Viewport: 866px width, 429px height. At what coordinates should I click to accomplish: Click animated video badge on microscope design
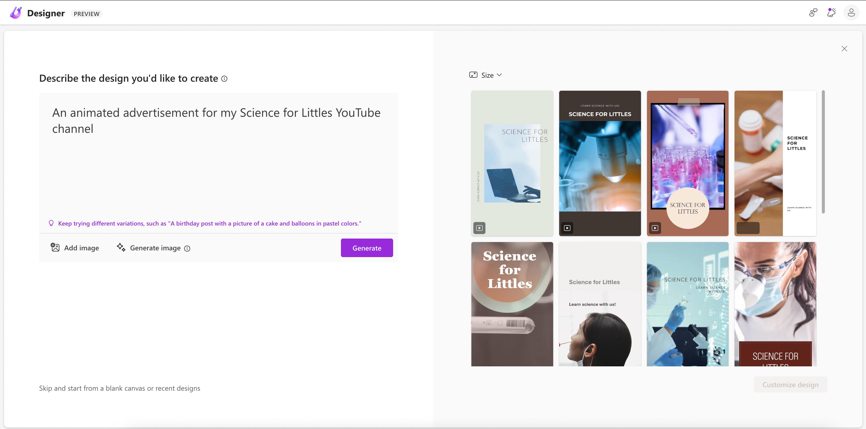coord(567,228)
